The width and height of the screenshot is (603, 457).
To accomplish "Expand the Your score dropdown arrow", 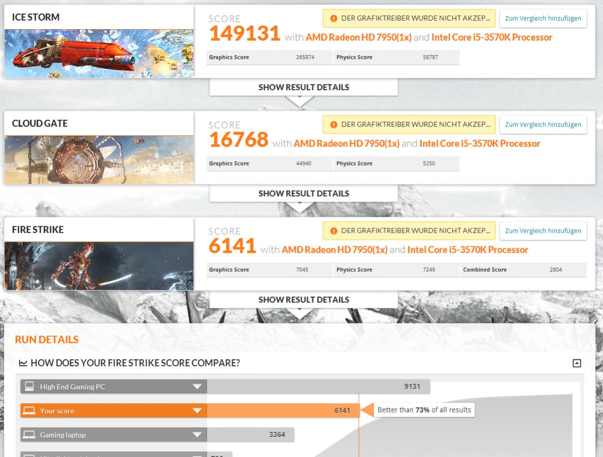I will (198, 411).
